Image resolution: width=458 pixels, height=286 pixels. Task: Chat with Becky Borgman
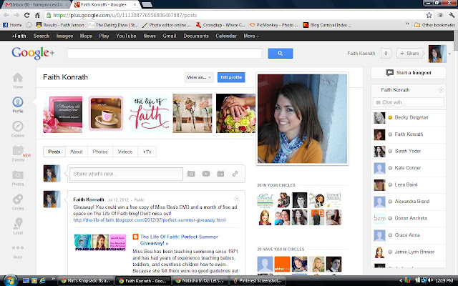pyautogui.click(x=409, y=117)
